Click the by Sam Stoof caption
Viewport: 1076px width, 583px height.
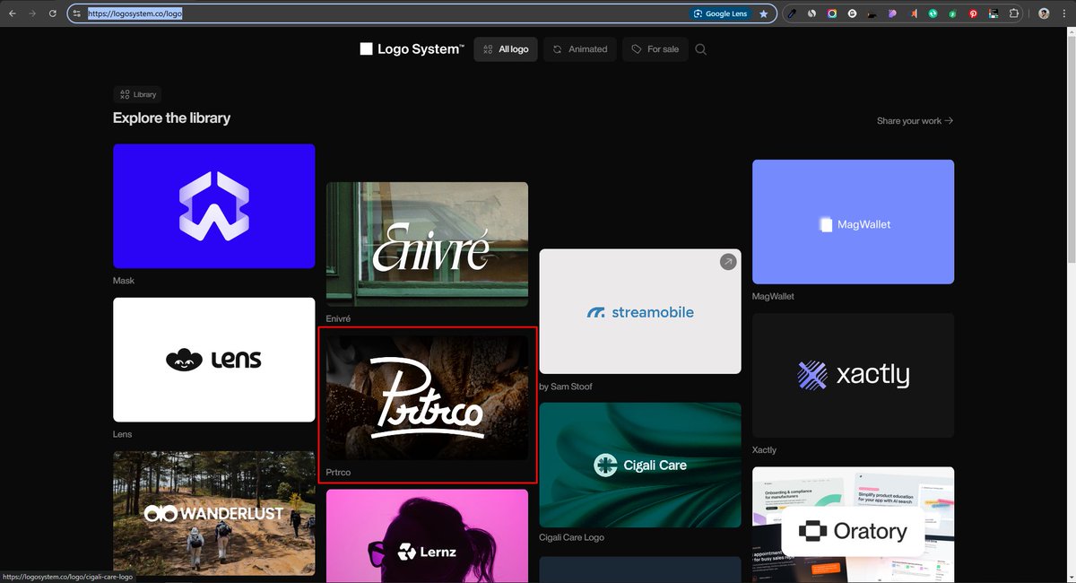click(566, 387)
